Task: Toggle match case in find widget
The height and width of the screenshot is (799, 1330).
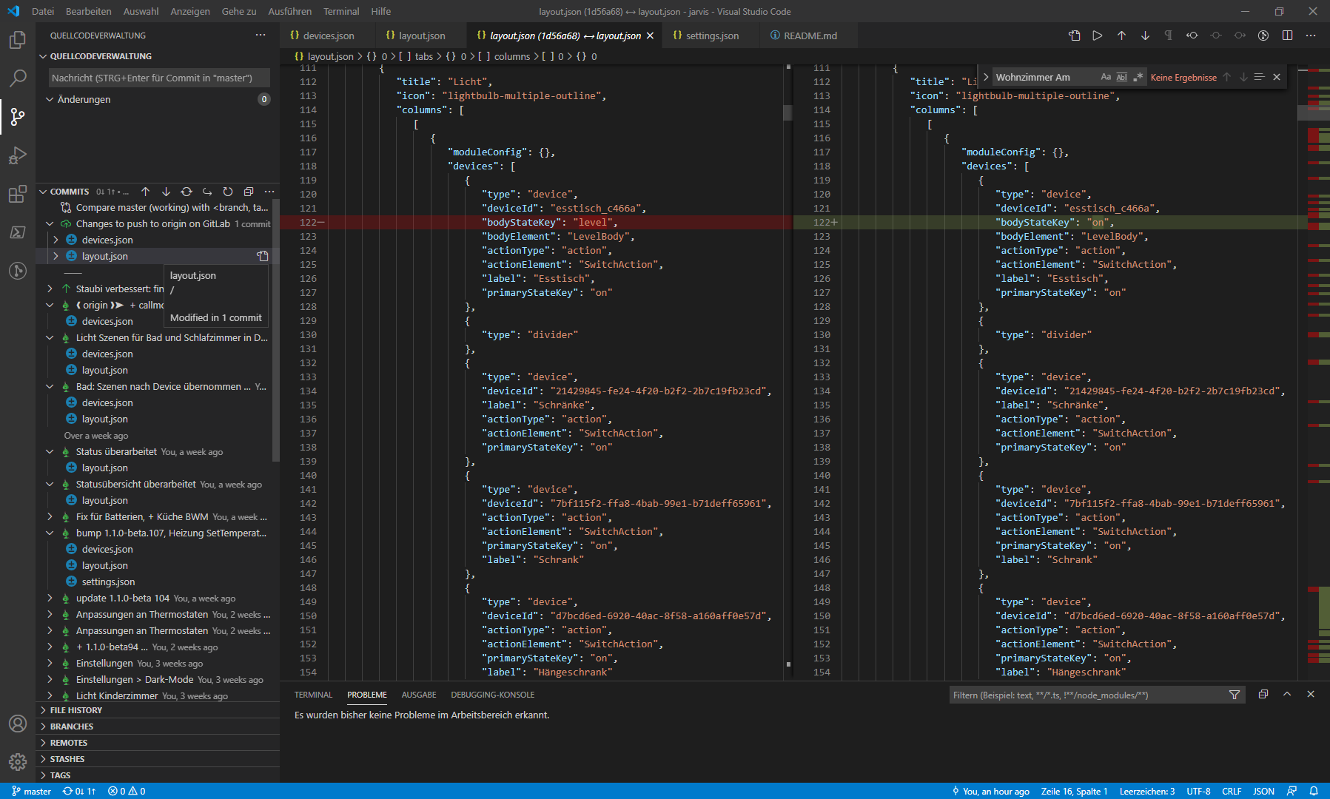Action: (x=1106, y=77)
